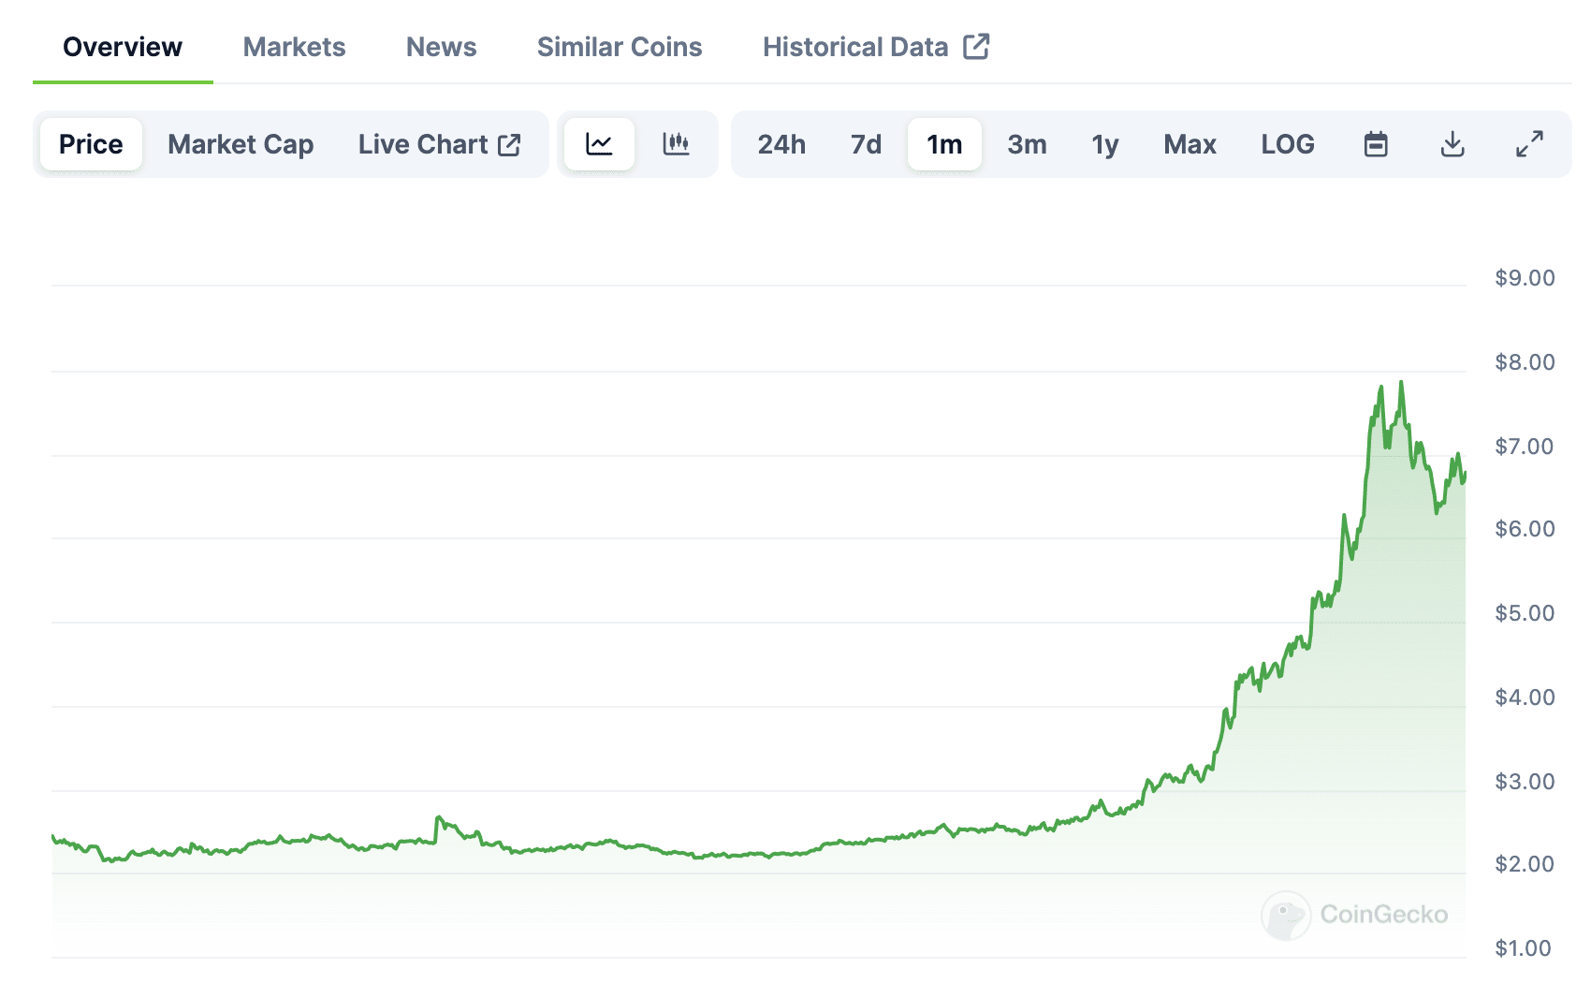Image resolution: width=1591 pixels, height=998 pixels.
Task: Go to the News tab
Action: (x=441, y=47)
